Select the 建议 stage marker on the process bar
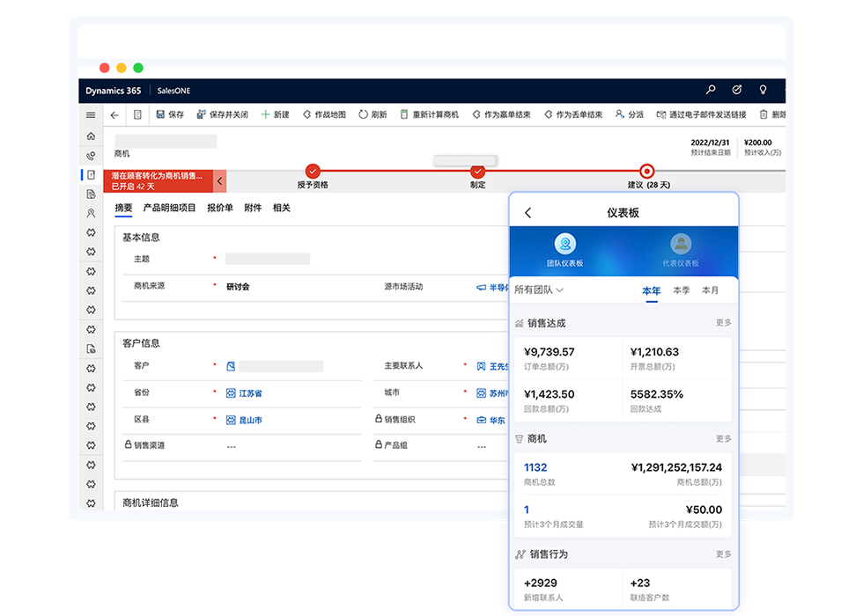863x616 pixels. pyautogui.click(x=647, y=172)
